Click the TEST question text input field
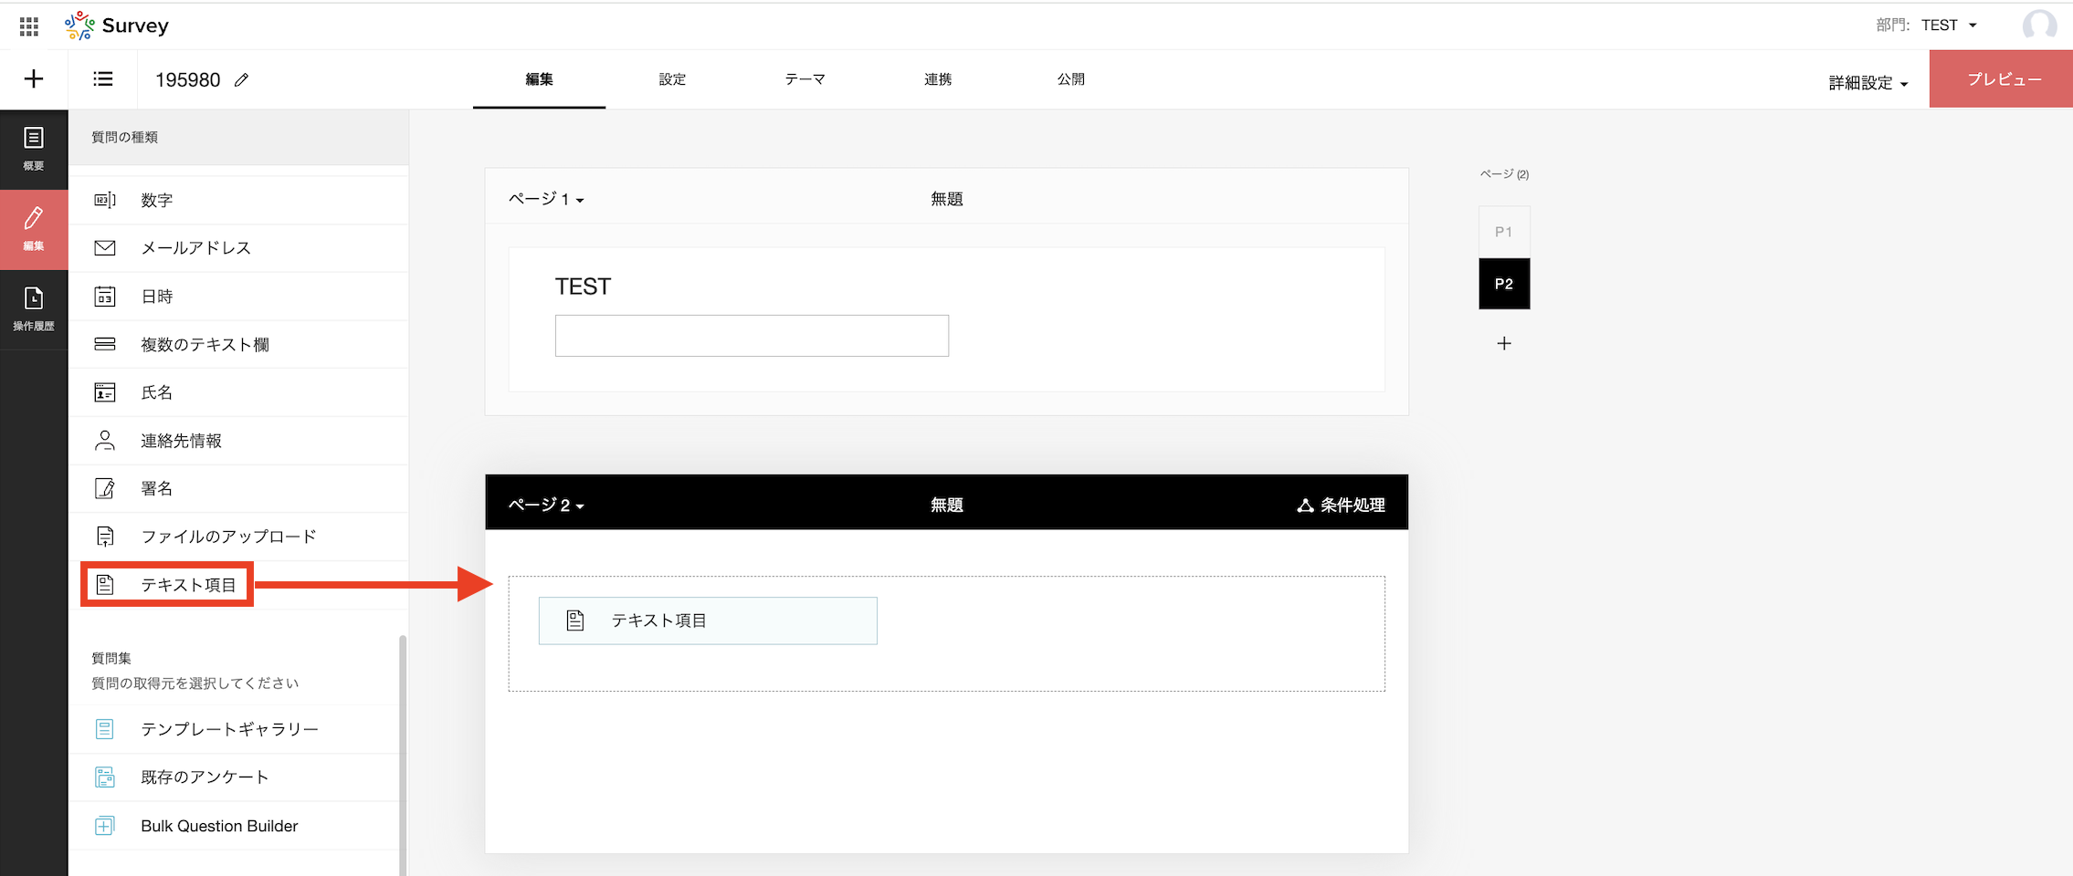This screenshot has height=876, width=2073. pos(752,336)
